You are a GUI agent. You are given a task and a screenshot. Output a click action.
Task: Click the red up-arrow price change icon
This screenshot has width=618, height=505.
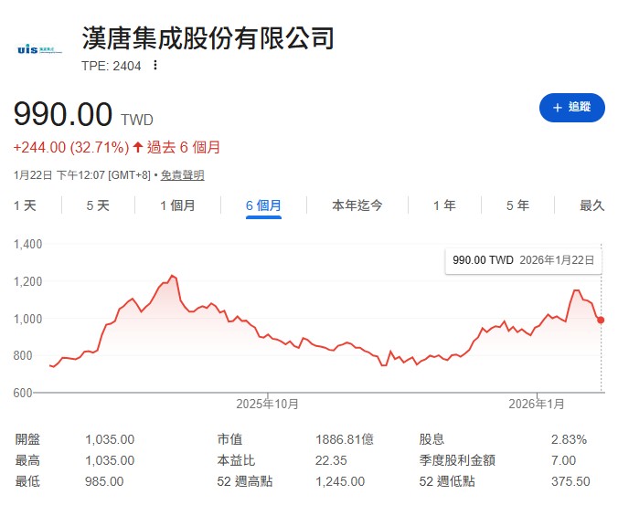click(137, 148)
